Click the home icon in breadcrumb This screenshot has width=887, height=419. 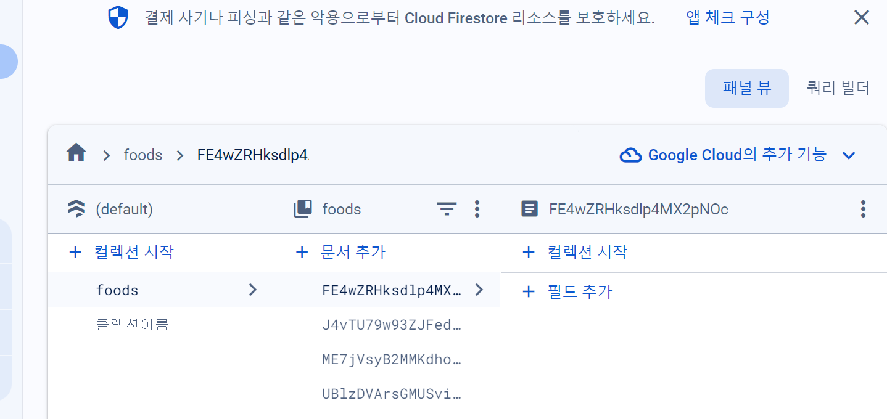[x=76, y=153]
